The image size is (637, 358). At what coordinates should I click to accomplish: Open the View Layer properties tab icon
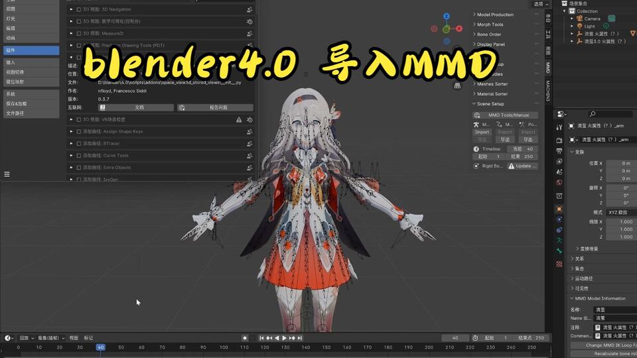(x=559, y=162)
